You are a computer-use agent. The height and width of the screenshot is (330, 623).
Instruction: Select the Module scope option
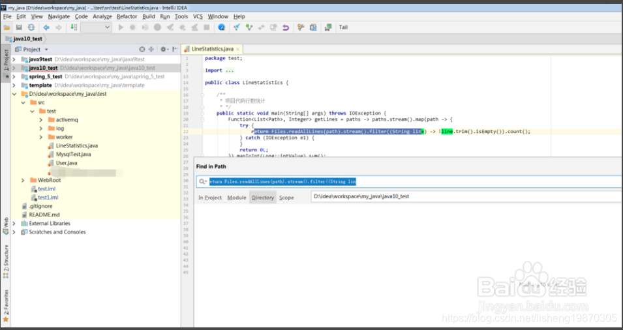point(236,198)
